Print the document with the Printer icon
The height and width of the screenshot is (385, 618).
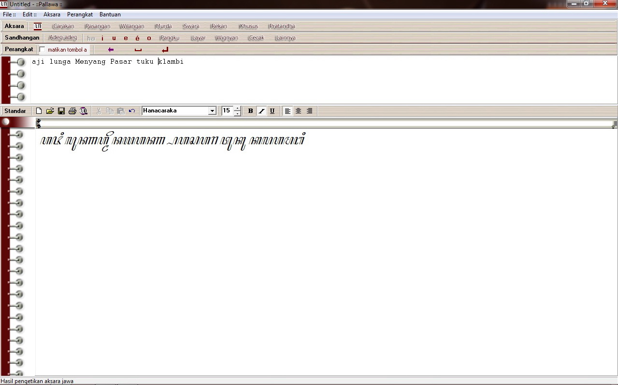(x=72, y=110)
